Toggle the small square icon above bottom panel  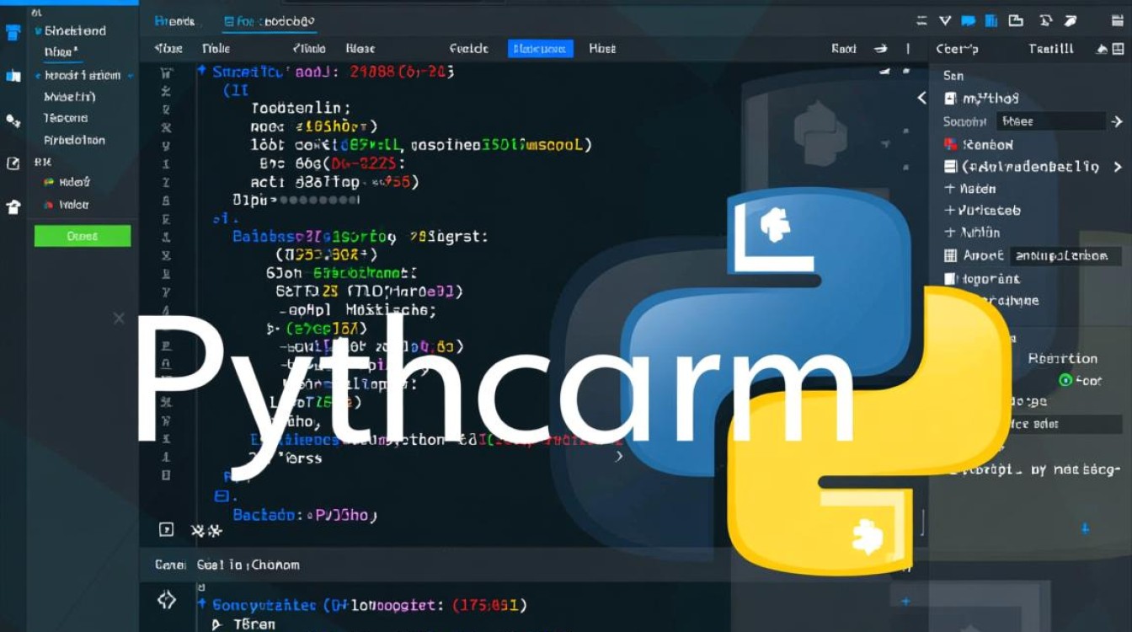coord(166,529)
